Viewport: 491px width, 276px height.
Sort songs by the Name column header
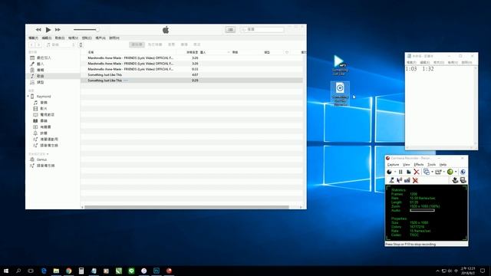(x=91, y=52)
